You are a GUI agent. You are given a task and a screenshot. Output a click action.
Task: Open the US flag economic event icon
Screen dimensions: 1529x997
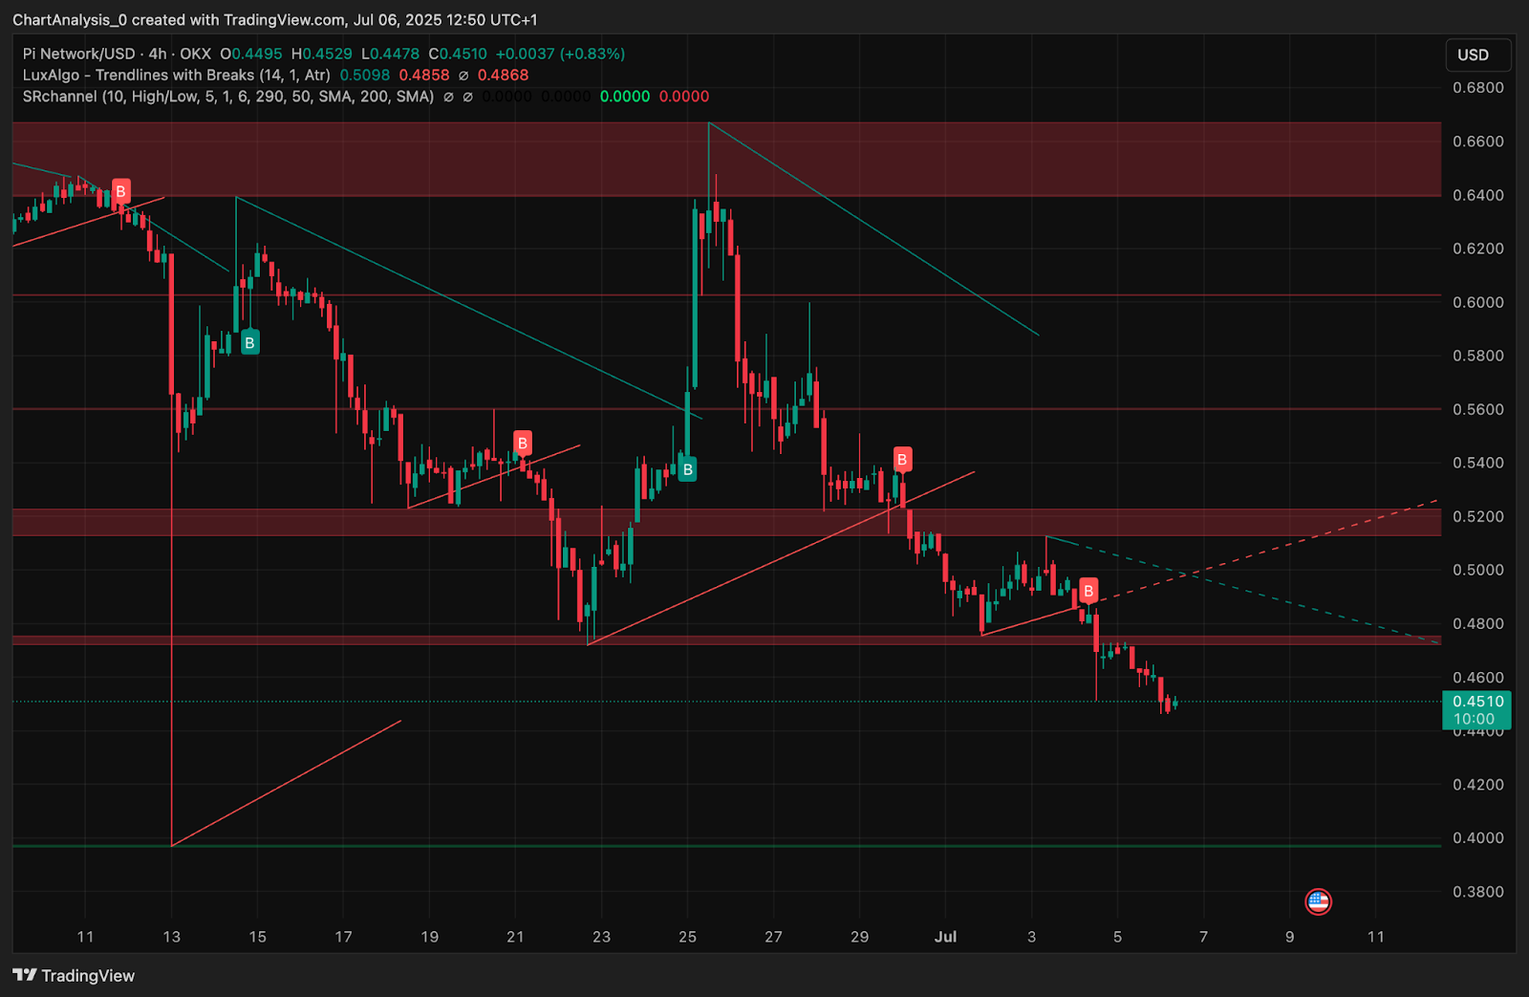pyautogui.click(x=1318, y=901)
